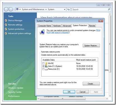Click the System Restore... button
The image size is (116, 105).
pos(91,46)
